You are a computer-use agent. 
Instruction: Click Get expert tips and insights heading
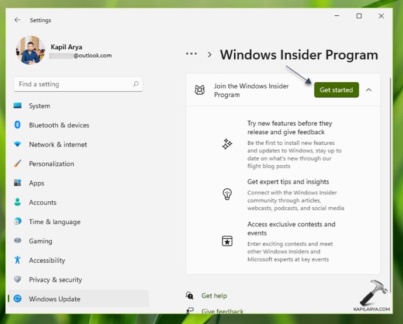point(288,182)
